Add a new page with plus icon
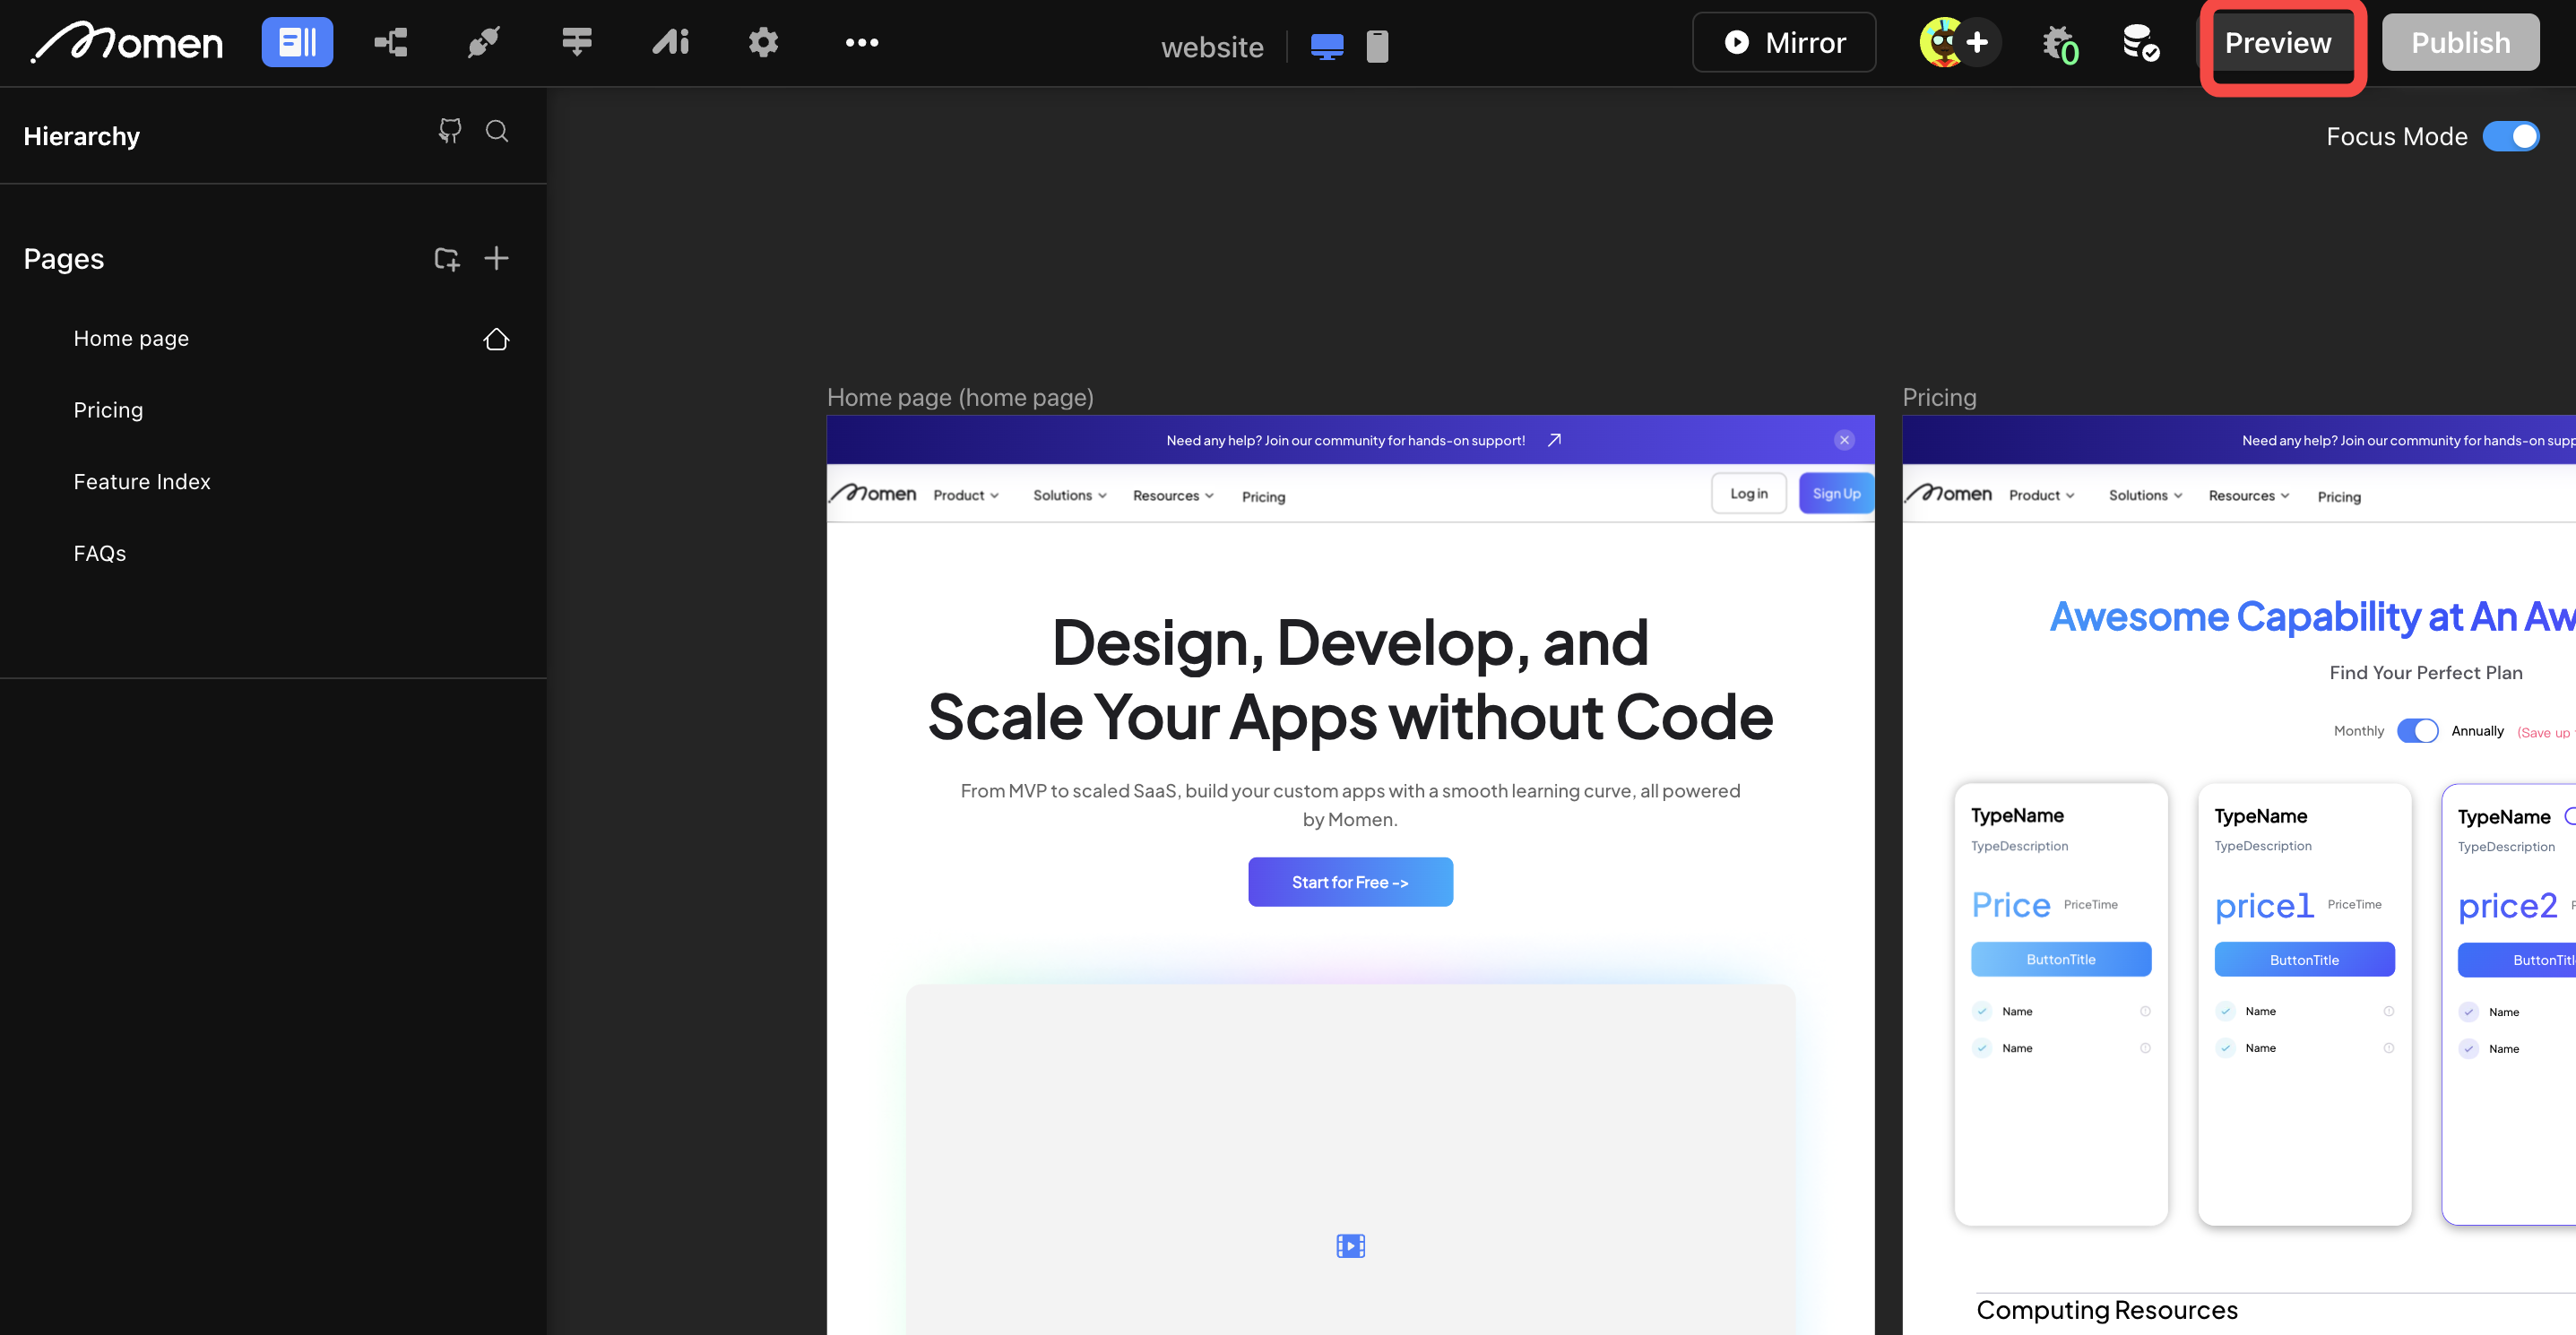This screenshot has height=1335, width=2576. tap(496, 259)
